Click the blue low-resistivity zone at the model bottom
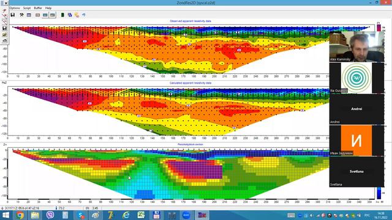 pyautogui.click(x=145, y=194)
